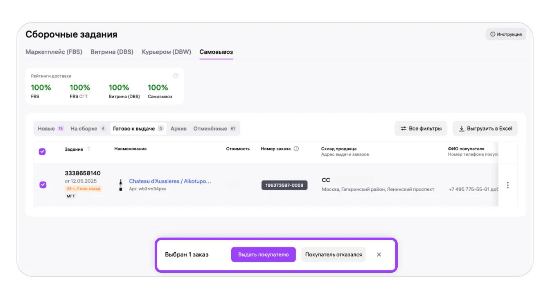Uncheck the checkbox for task 3338658140
The image size is (550, 299).
point(43,185)
